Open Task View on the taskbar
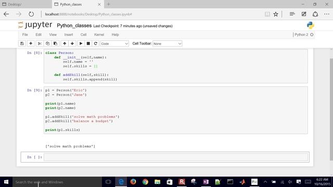Screen dimensions: 333x187 (108, 182)
